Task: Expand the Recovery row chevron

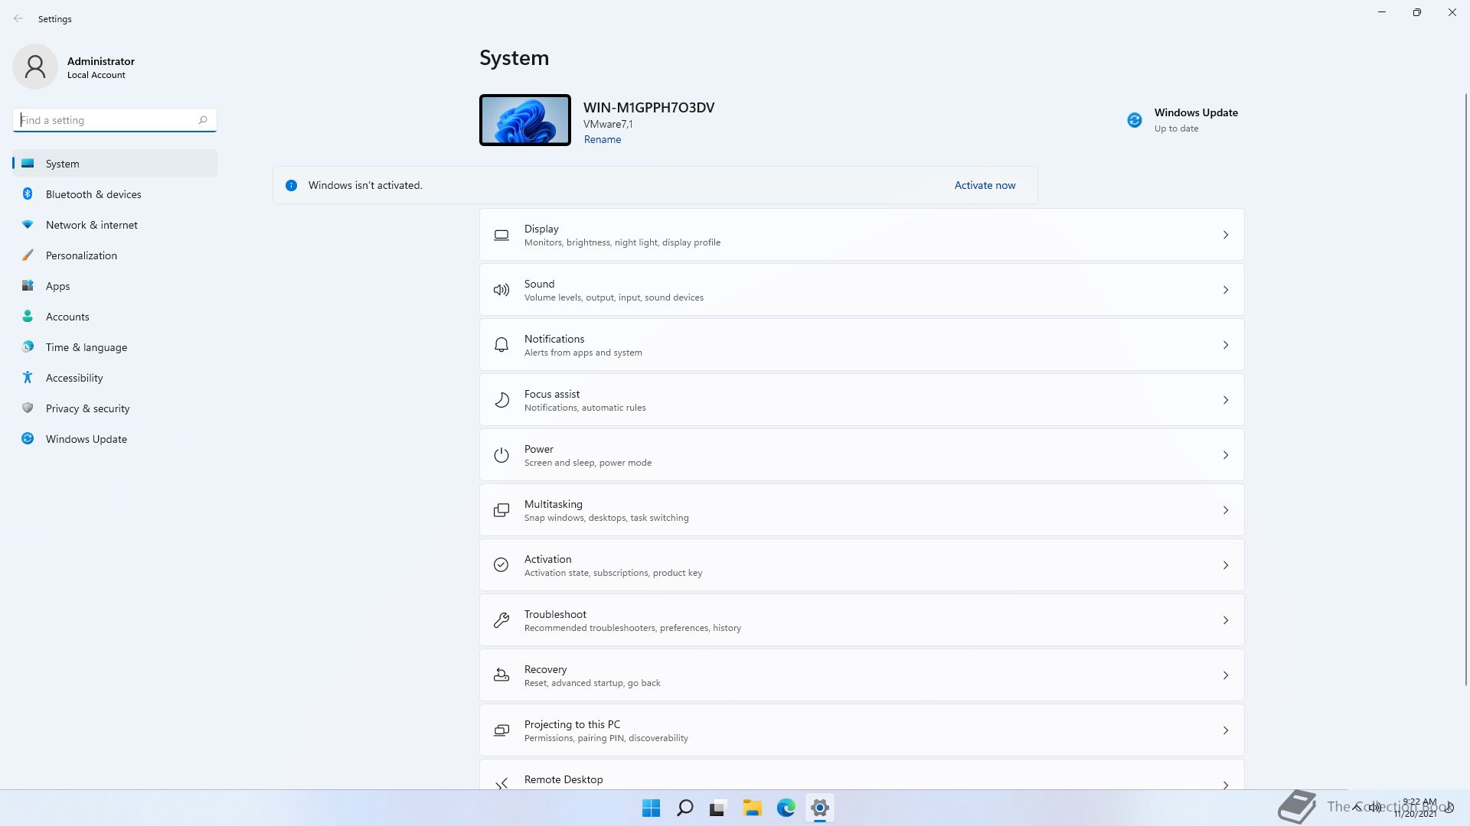Action: pyautogui.click(x=1226, y=675)
